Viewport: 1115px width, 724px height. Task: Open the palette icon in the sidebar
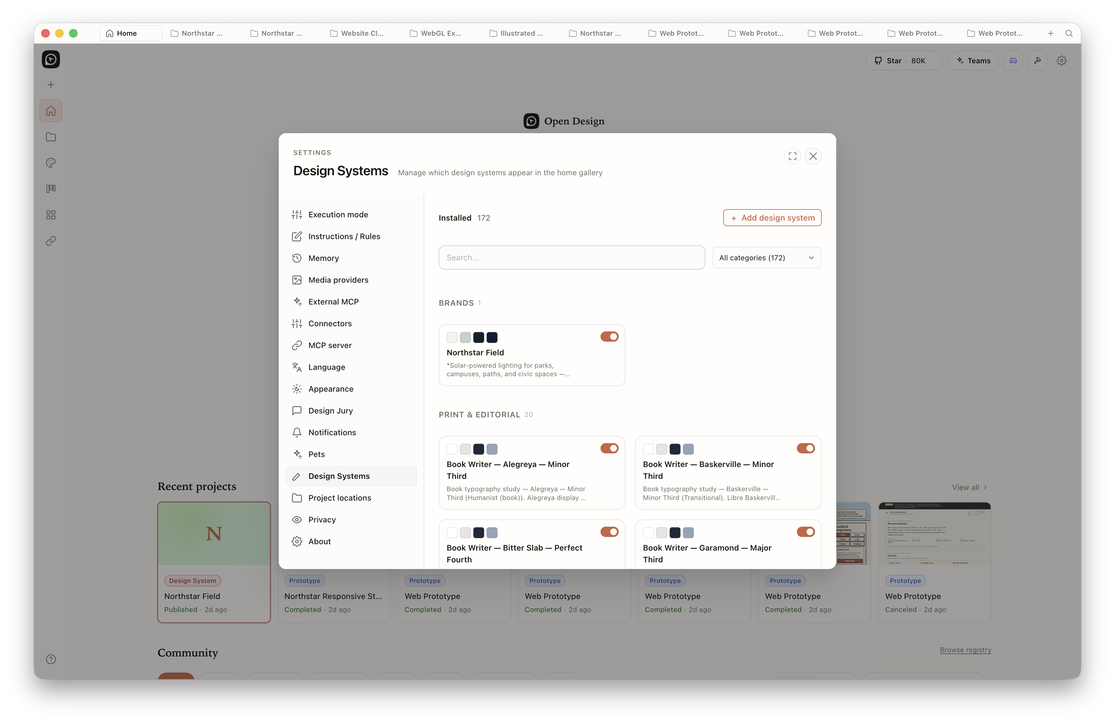pos(51,163)
